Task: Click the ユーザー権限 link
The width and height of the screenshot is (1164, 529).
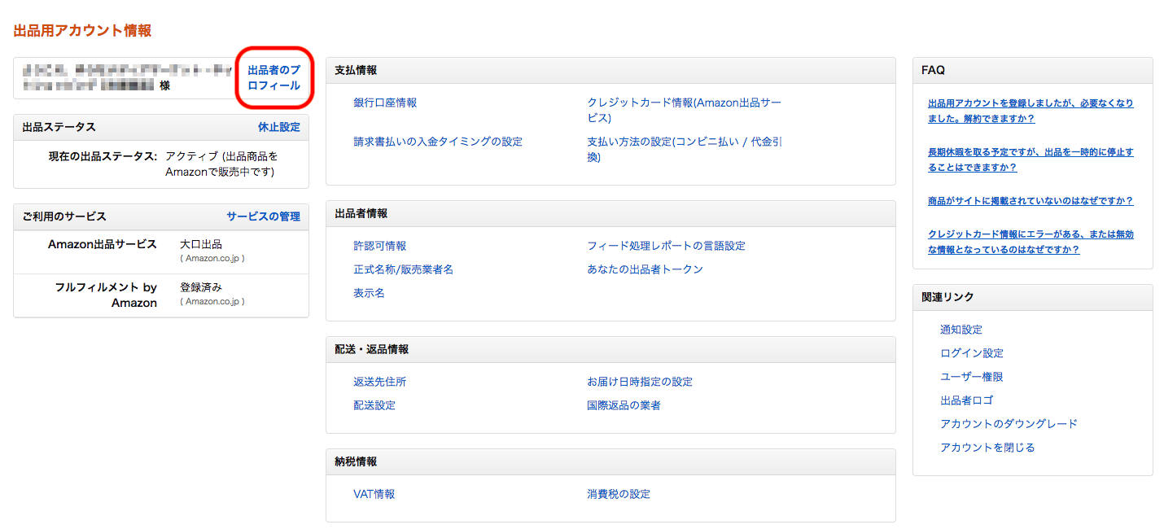Action: pos(972,377)
